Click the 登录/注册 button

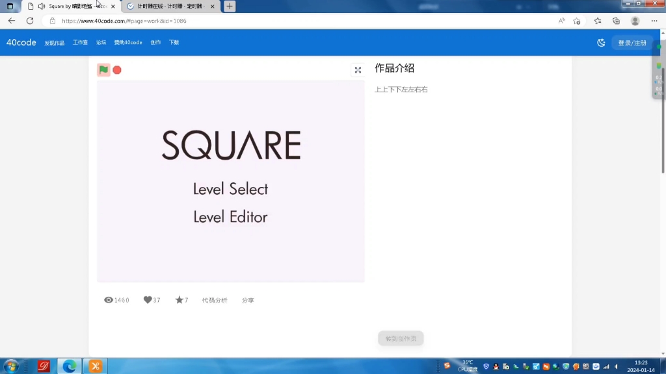(632, 43)
